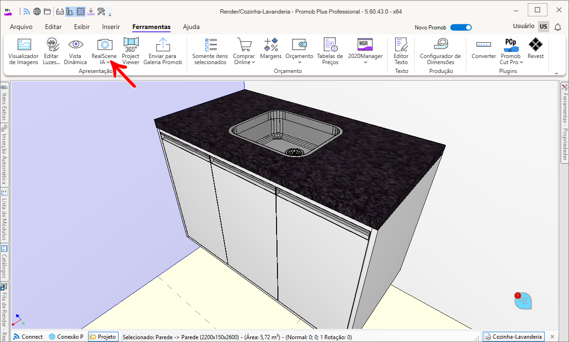Viewport: 569px width, 342px height.
Task: Click the Conexão P status bar button
Action: coord(66,337)
